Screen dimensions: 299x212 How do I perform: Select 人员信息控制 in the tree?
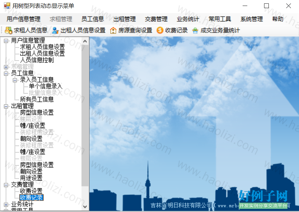37,60
